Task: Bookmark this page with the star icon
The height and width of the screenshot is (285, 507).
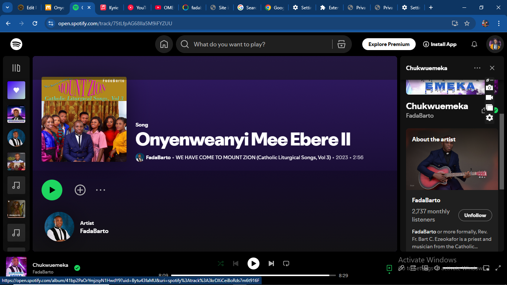Action: (x=467, y=23)
